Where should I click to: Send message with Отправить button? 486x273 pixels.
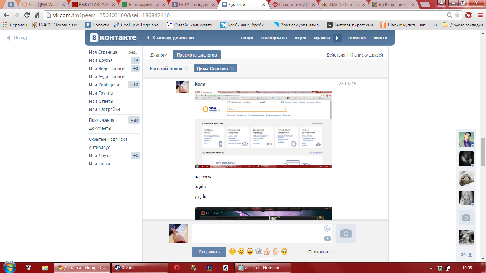(209, 252)
